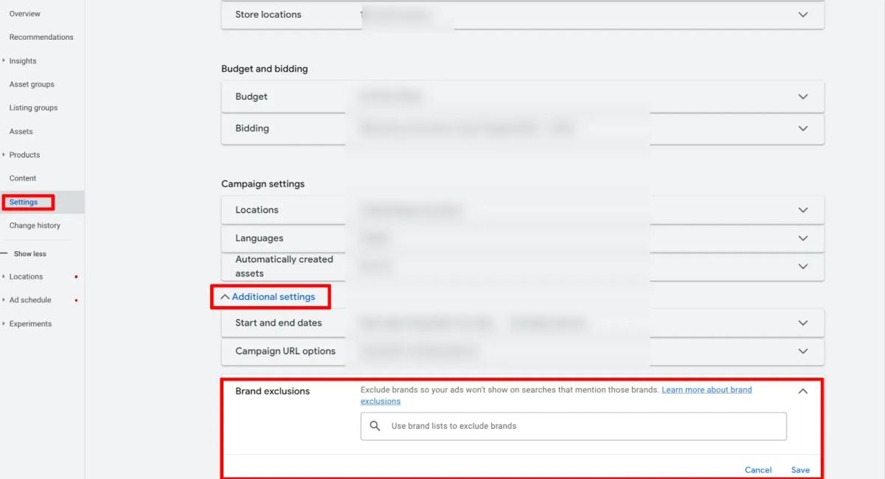Image resolution: width=885 pixels, height=479 pixels.
Task: Expand the Insights sidebar section
Action: (x=23, y=61)
